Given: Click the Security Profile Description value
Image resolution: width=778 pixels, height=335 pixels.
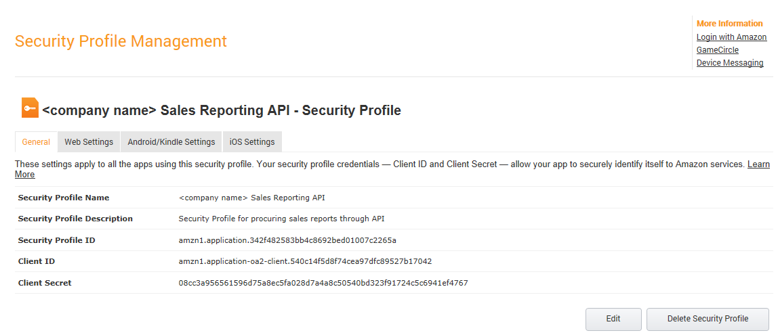Looking at the screenshot, I should pos(281,219).
